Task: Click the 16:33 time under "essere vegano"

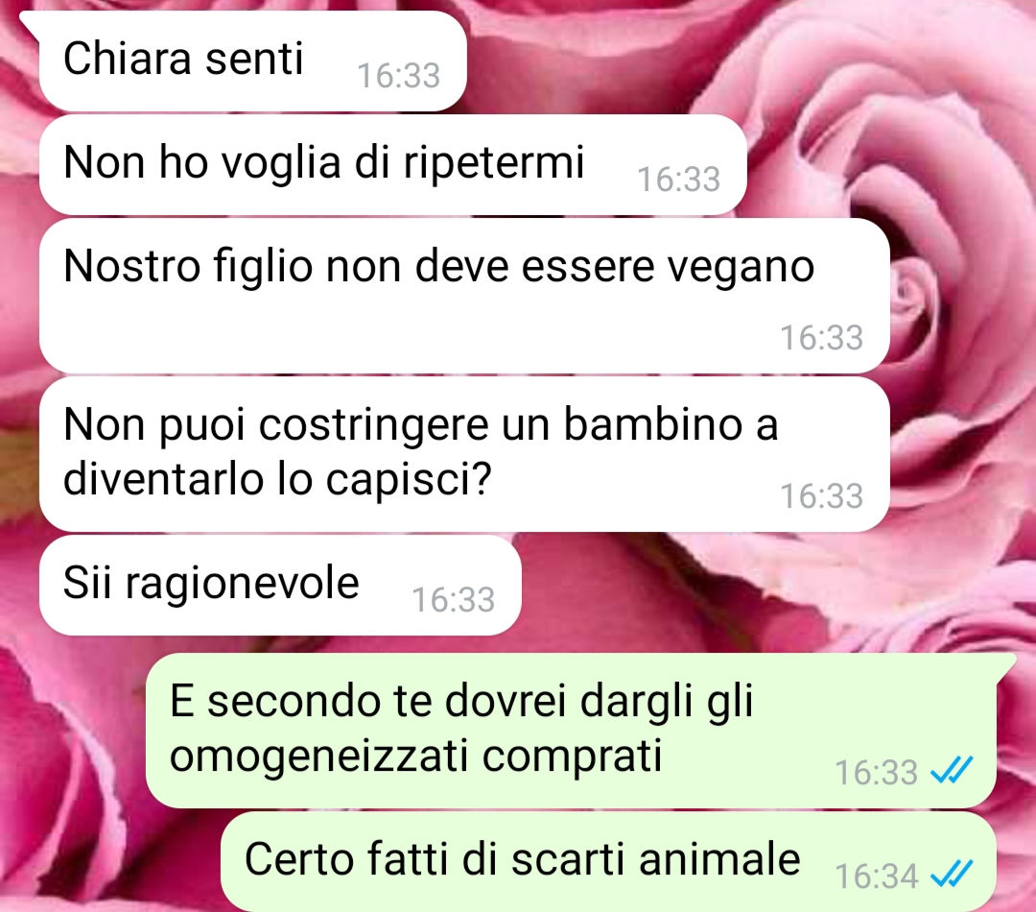Action: pos(822,337)
